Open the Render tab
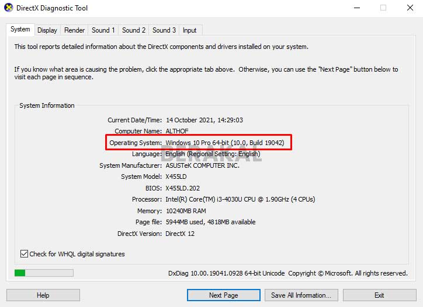Screen dimensions: 423x307 [x=74, y=30]
